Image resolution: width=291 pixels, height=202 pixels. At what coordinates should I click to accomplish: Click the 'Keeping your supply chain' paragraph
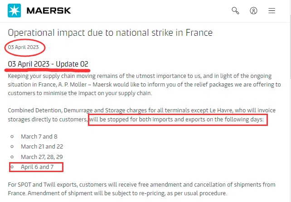(x=144, y=84)
